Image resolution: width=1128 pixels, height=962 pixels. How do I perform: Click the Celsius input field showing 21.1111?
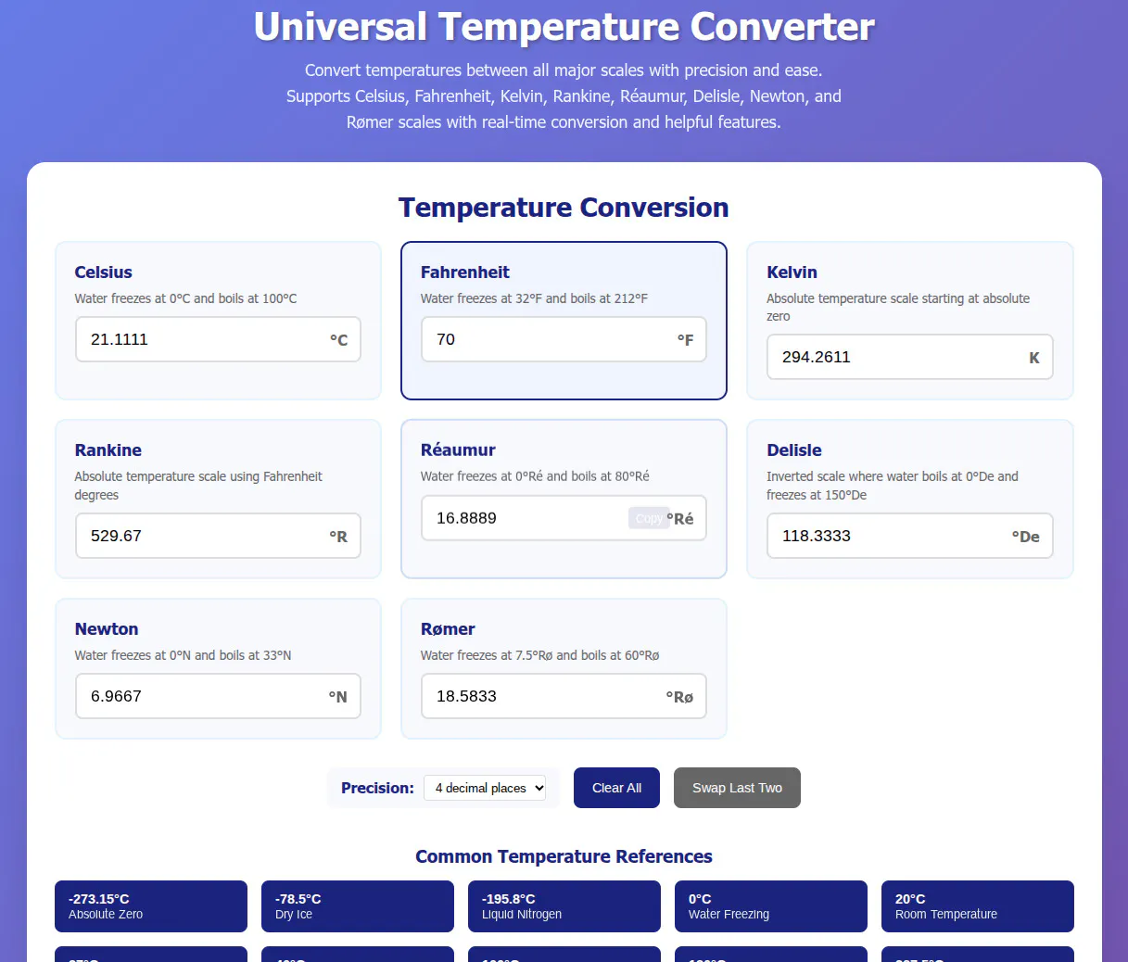coord(218,339)
